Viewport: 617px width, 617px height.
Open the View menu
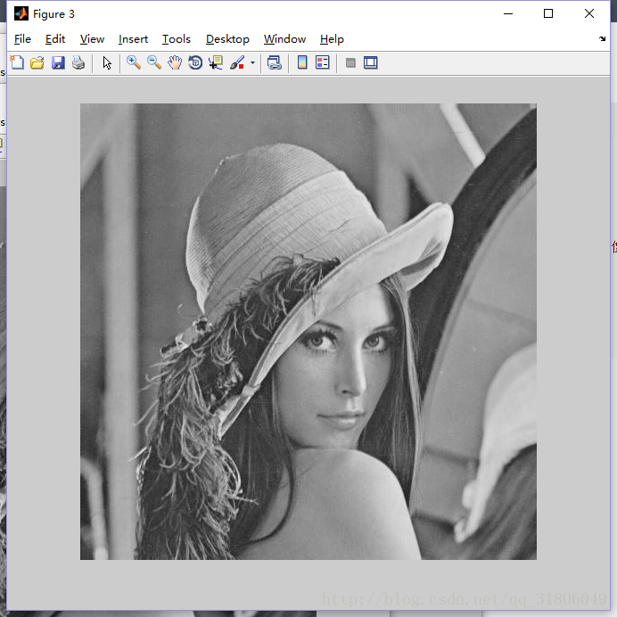point(92,39)
